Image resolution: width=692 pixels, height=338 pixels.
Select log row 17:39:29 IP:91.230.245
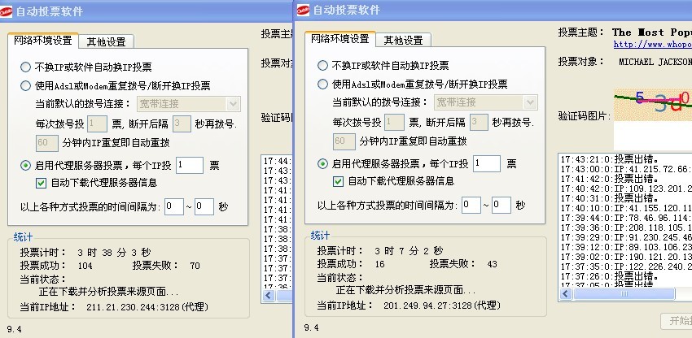pos(626,237)
